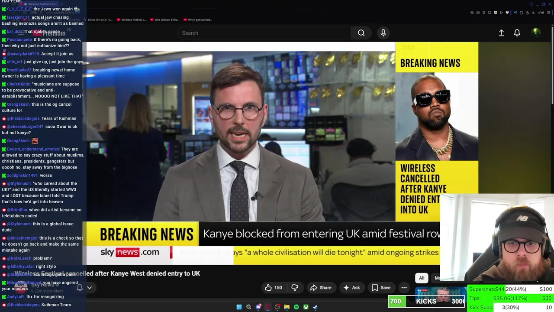Click chat username CinderBiotic
Screen dimensions: 554x312
[x=19, y=84]
